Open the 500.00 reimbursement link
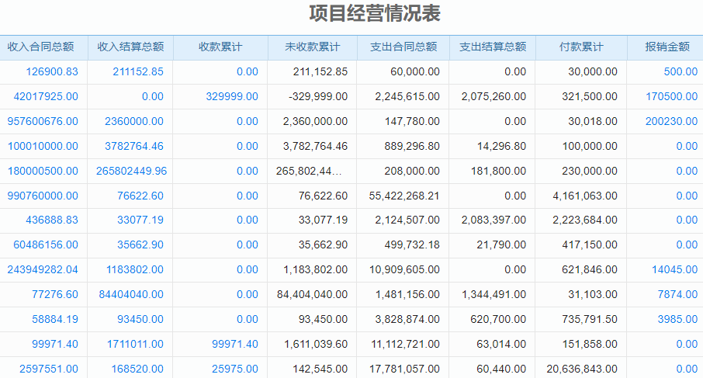 pyautogui.click(x=680, y=72)
